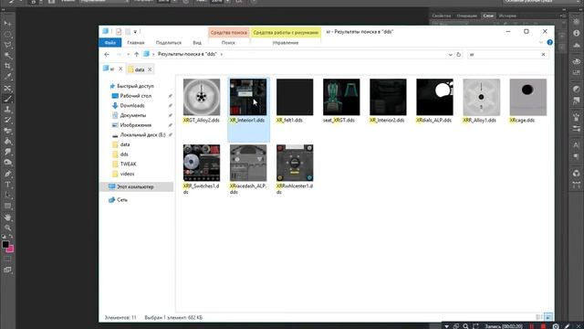Select the Elliptical Marquee tool in Photoshop
Image resolution: width=584 pixels, height=329 pixels.
click(7, 35)
